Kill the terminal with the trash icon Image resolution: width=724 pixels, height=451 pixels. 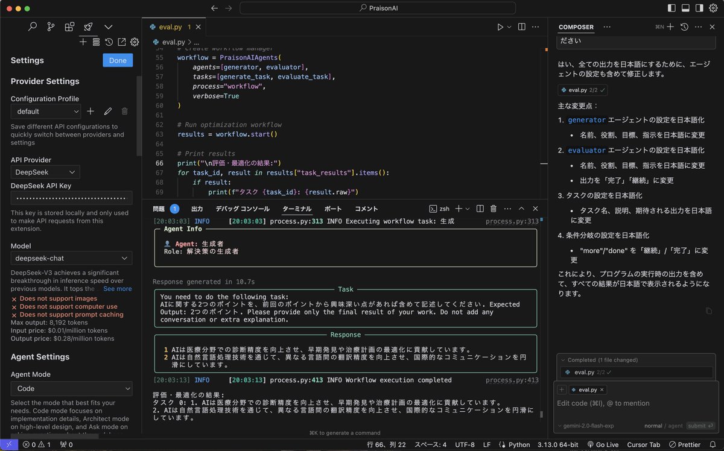pyautogui.click(x=494, y=209)
